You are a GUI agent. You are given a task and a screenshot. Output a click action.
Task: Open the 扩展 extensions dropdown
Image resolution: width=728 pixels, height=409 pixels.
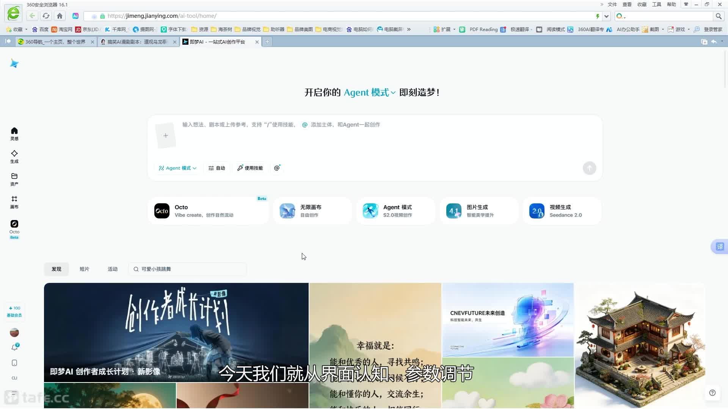(444, 29)
